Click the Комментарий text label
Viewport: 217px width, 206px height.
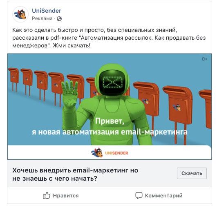click(164, 196)
